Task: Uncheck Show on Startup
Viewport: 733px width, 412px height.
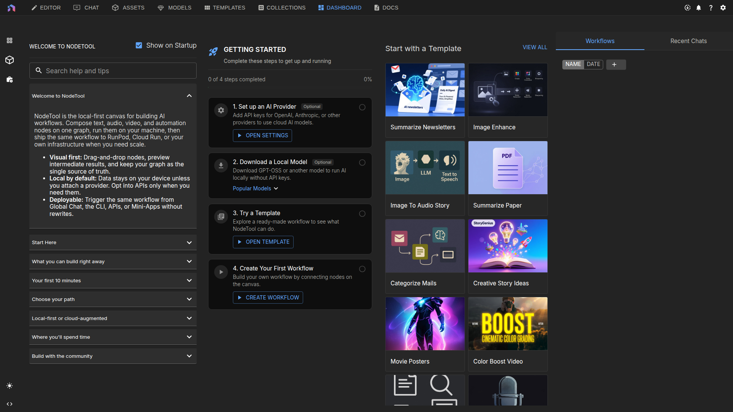Action: tap(139, 45)
